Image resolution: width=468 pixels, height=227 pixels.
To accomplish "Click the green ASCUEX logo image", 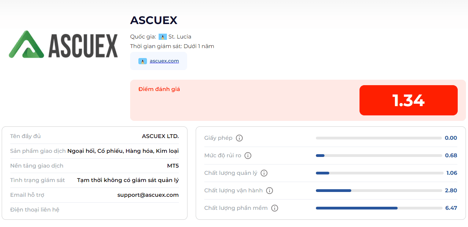I will tap(63, 44).
